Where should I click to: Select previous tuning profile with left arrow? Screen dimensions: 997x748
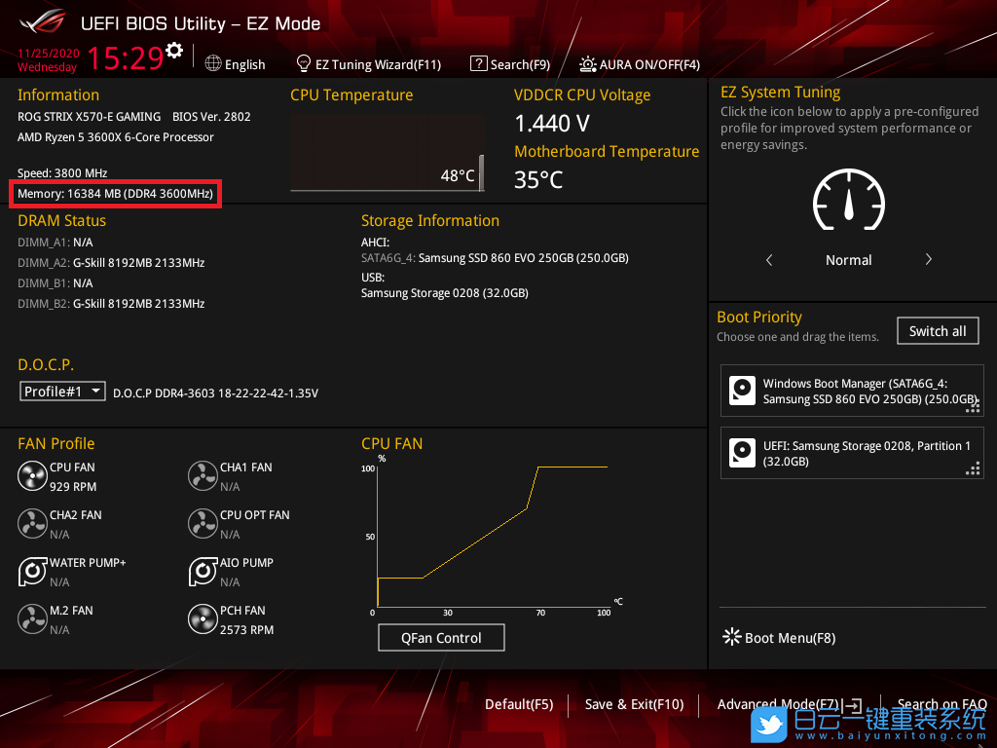coord(769,260)
